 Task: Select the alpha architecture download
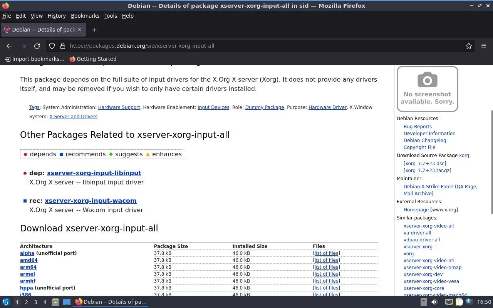coord(27,253)
